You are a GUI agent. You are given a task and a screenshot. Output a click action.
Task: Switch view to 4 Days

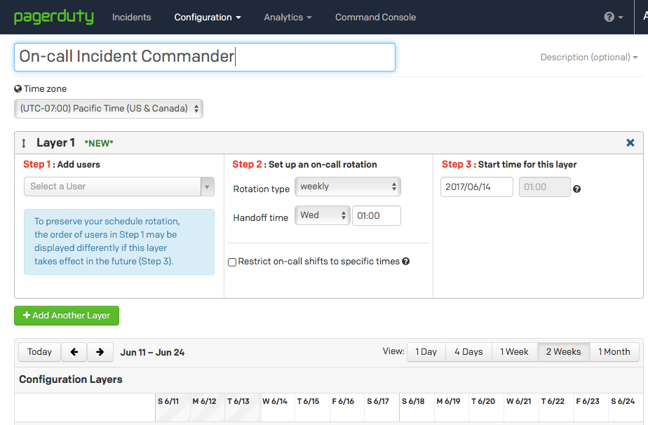coord(468,352)
